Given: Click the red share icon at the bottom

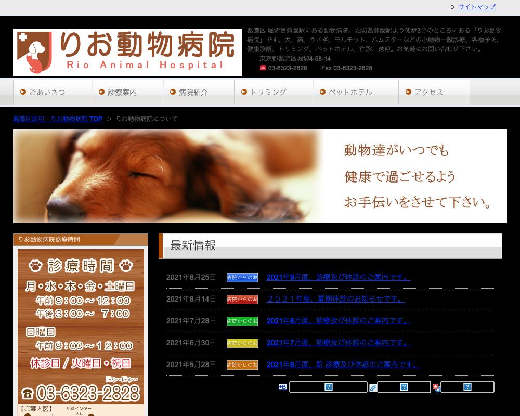Looking at the screenshot, I should point(436,385).
